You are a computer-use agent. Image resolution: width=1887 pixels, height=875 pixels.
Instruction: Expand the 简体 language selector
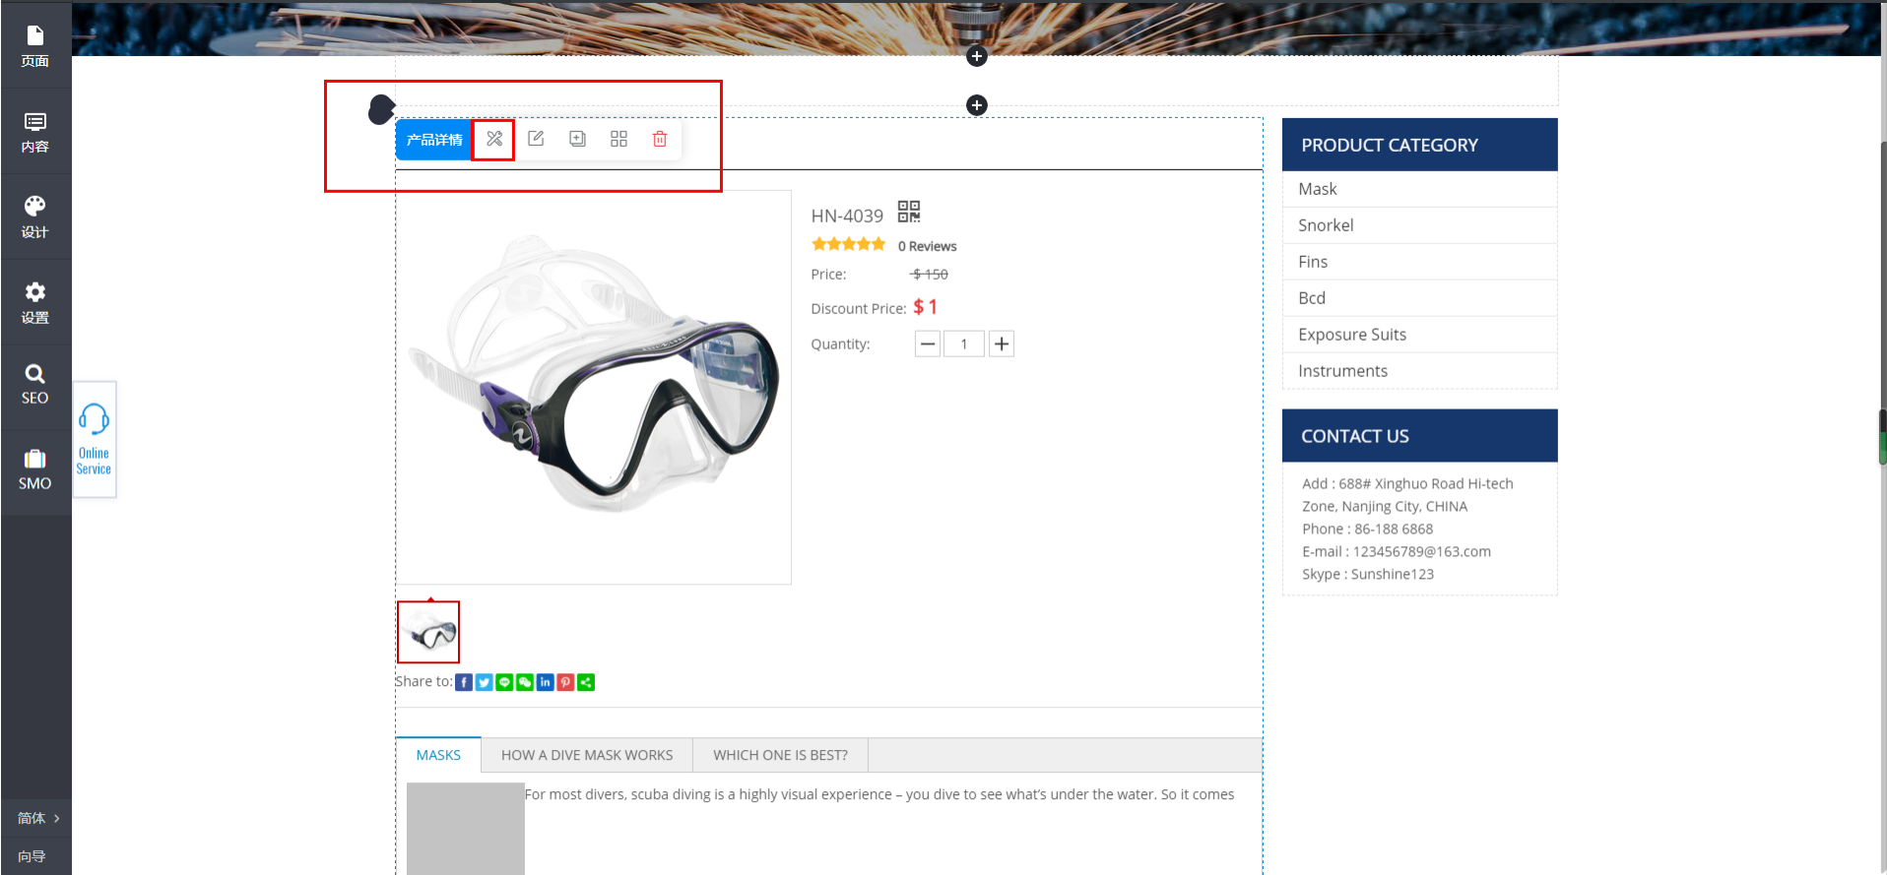37,818
